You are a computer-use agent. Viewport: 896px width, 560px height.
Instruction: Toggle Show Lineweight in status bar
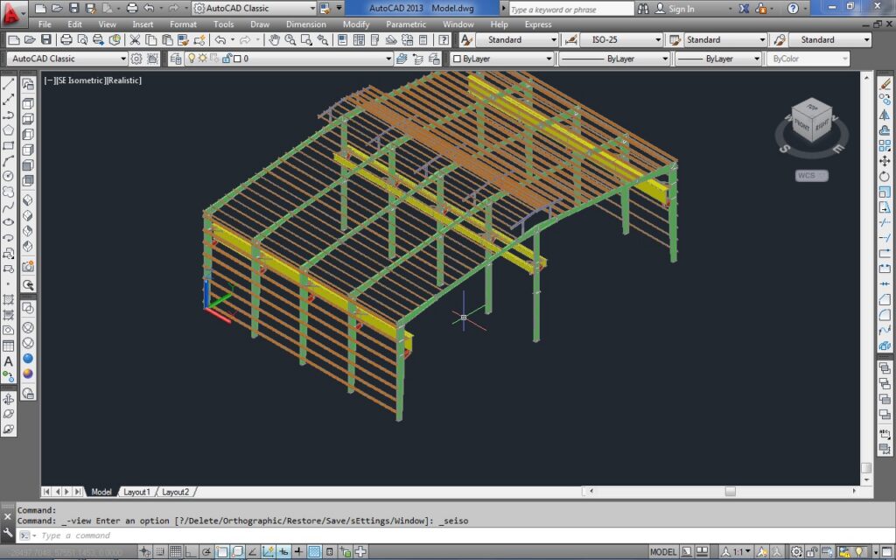pos(299,552)
